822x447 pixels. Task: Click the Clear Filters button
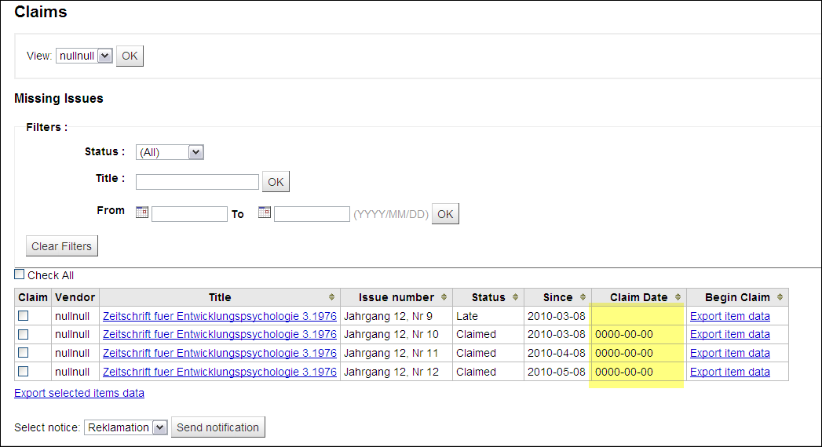pyautogui.click(x=62, y=246)
